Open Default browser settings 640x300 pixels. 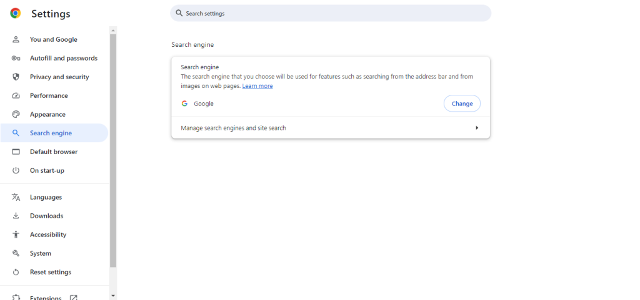54,152
